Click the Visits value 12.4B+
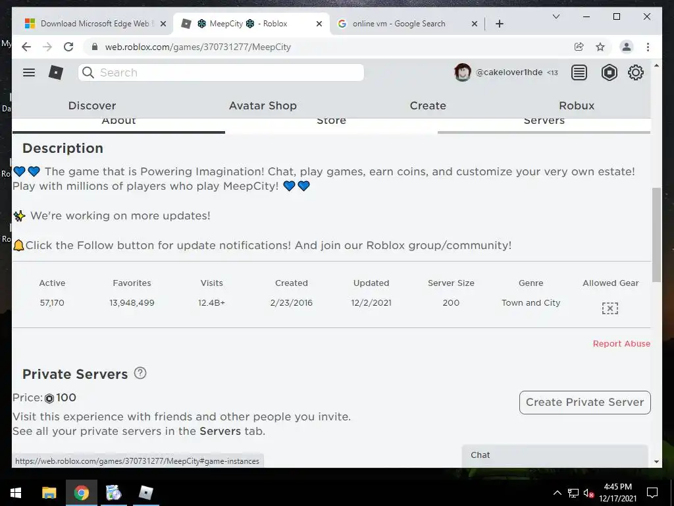The height and width of the screenshot is (506, 674). pyautogui.click(x=211, y=302)
